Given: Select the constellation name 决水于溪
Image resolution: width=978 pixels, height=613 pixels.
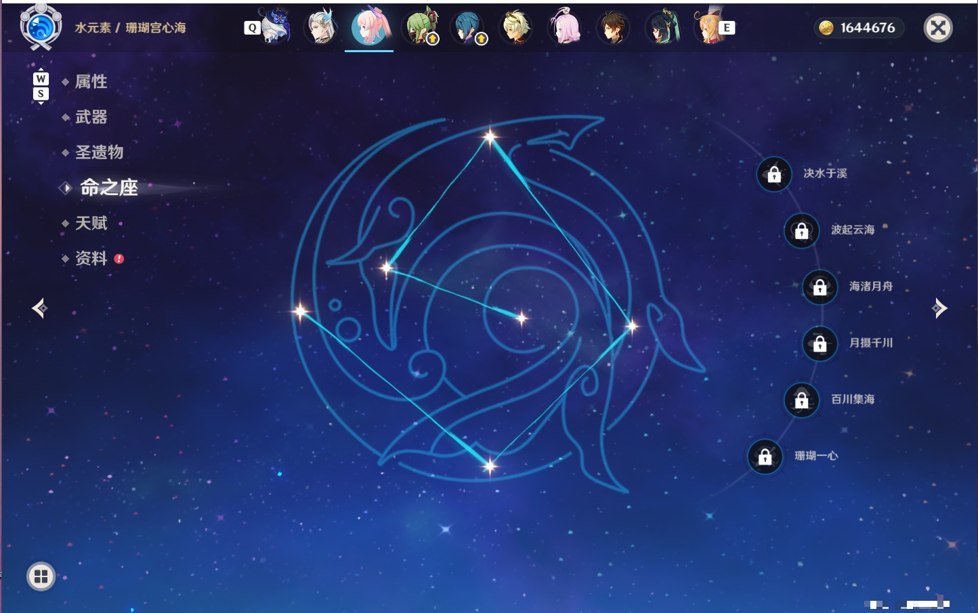Looking at the screenshot, I should pos(825,173).
